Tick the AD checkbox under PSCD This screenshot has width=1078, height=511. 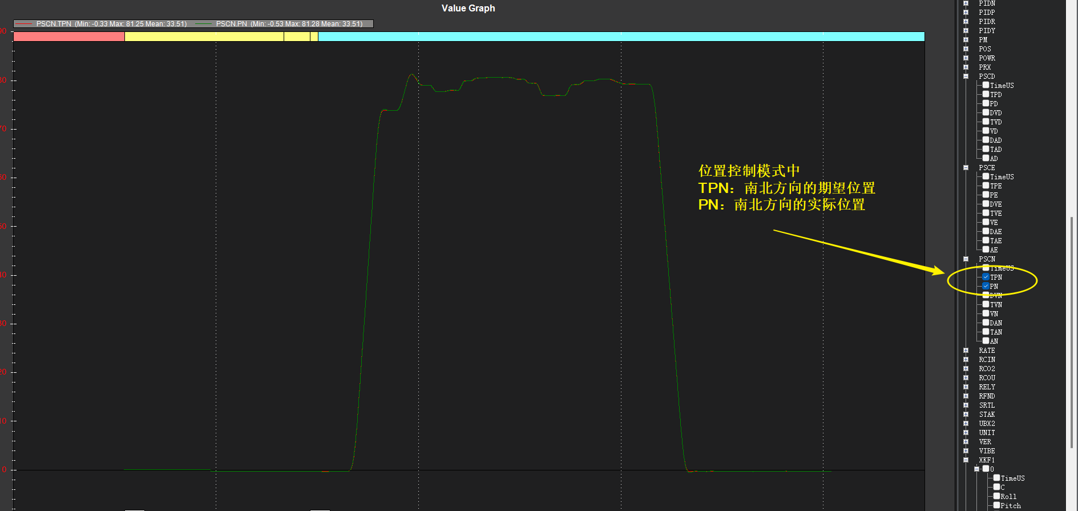[x=986, y=158]
